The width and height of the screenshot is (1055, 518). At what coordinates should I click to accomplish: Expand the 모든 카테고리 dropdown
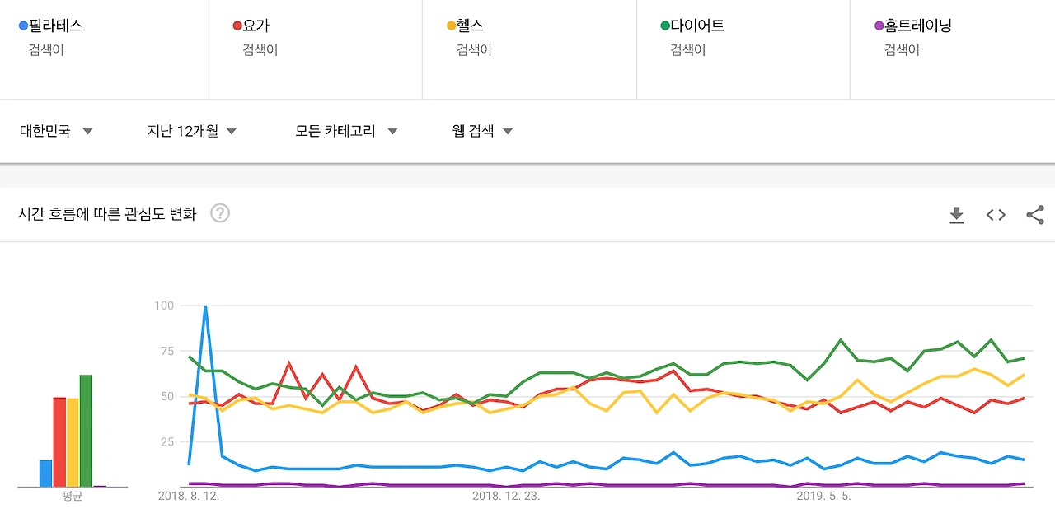click(346, 131)
